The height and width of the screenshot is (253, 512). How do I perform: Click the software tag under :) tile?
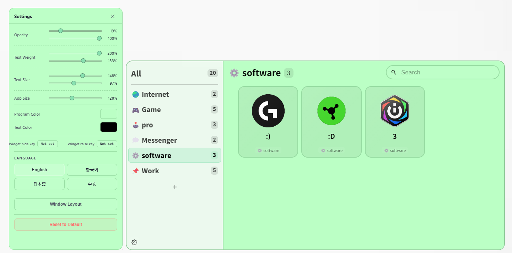point(268,151)
